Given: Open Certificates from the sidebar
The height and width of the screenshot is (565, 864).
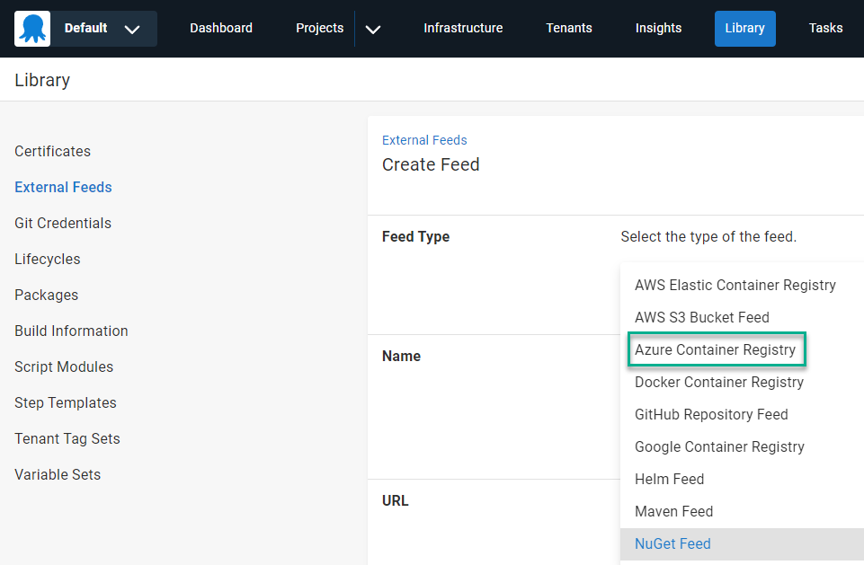Looking at the screenshot, I should [52, 151].
